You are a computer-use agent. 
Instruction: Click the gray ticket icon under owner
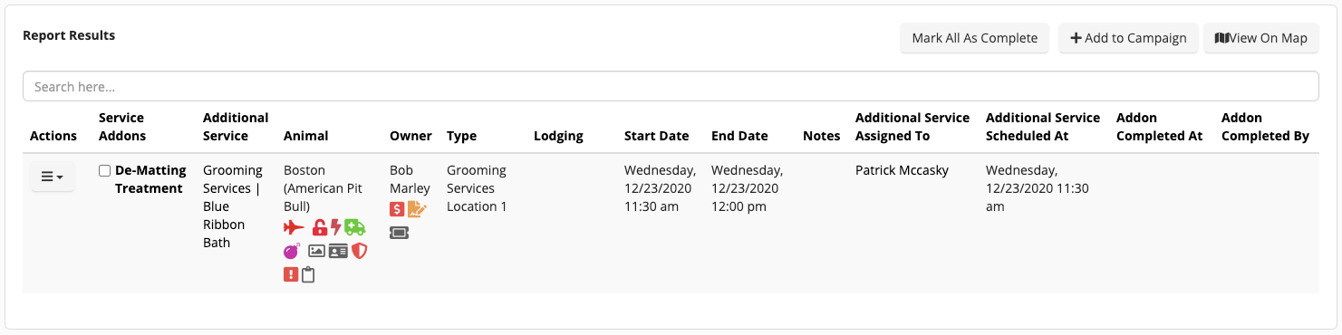tap(399, 233)
